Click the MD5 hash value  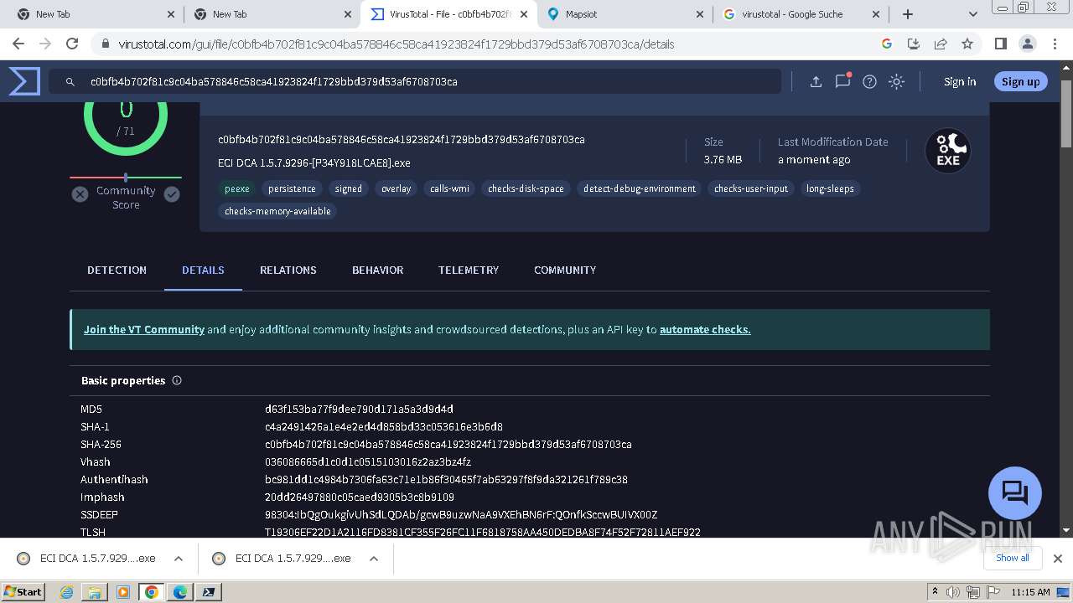(x=359, y=409)
